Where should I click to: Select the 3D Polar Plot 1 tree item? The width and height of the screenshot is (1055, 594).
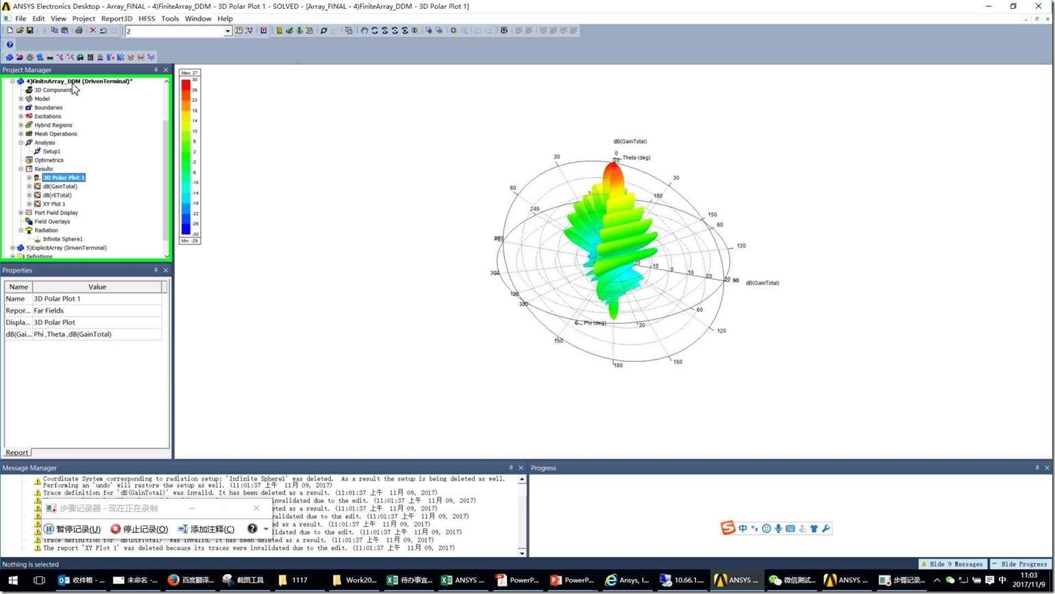64,178
